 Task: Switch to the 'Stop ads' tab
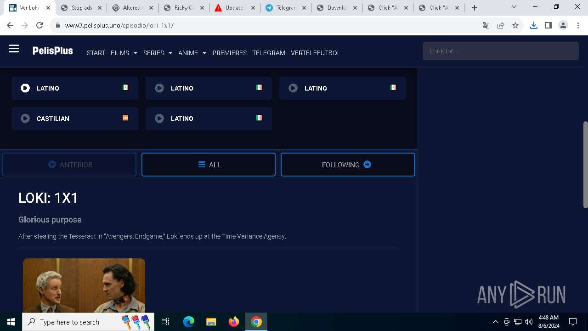(81, 8)
